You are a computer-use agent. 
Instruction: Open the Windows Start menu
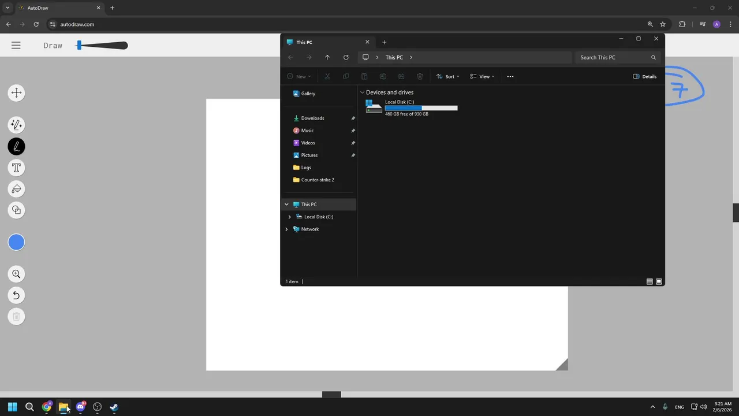[x=12, y=407]
